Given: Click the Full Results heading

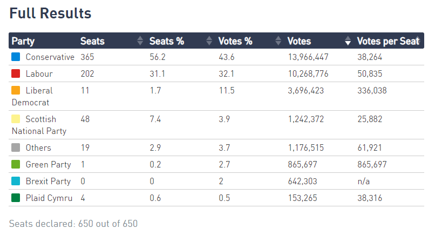Looking at the screenshot, I should pyautogui.click(x=50, y=13).
